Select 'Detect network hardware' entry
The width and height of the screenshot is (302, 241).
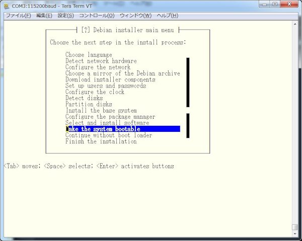point(101,61)
